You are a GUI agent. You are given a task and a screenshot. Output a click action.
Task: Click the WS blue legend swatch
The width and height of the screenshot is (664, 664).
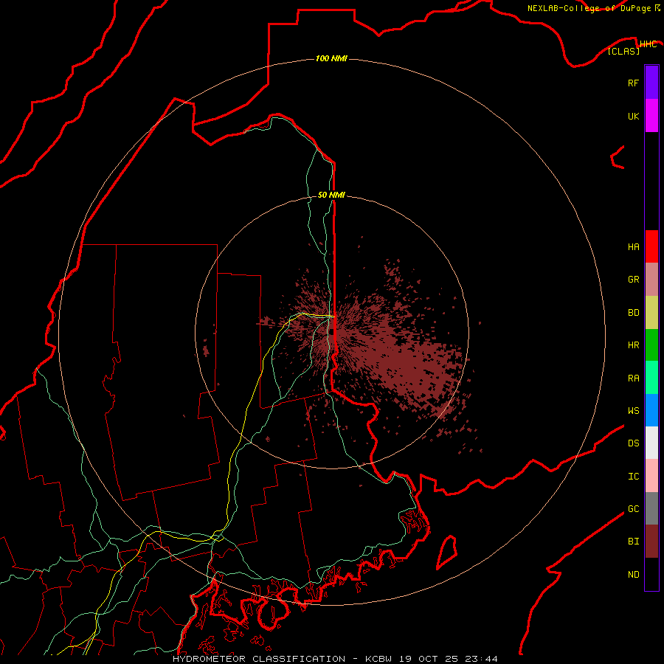[651, 410]
